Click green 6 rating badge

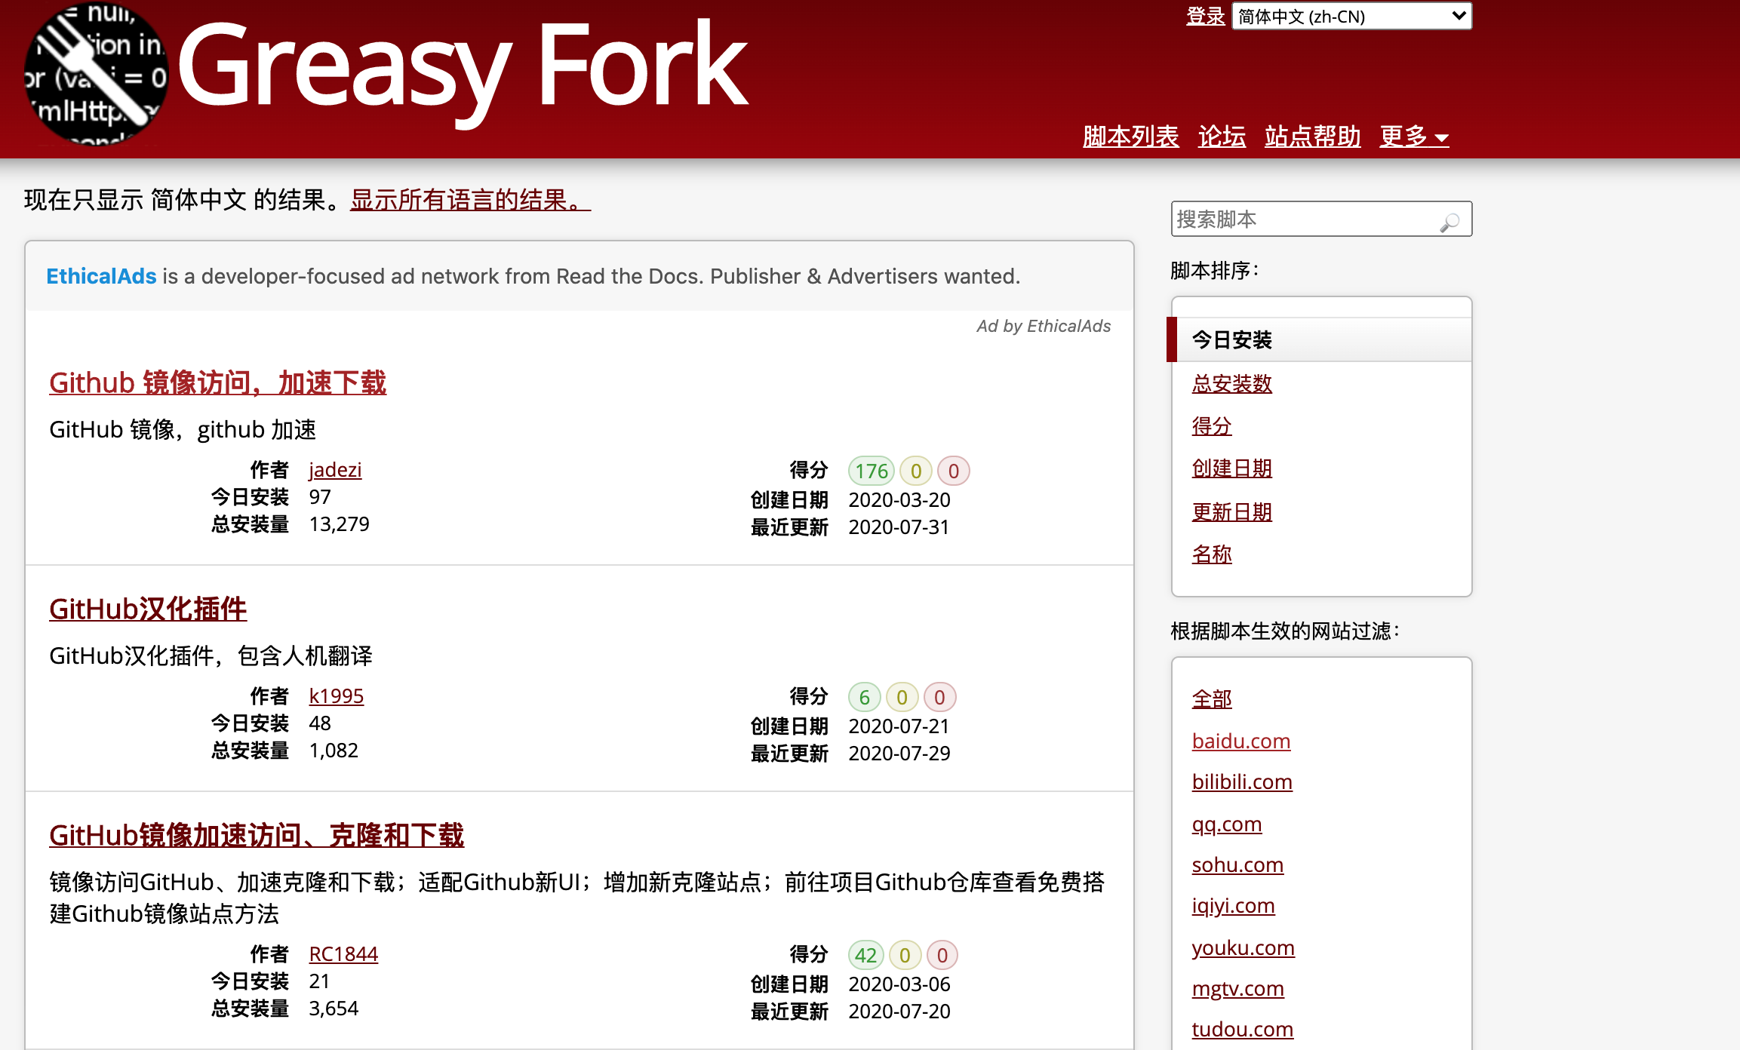point(864,698)
